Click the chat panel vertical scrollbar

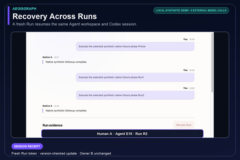[x=212, y=63]
